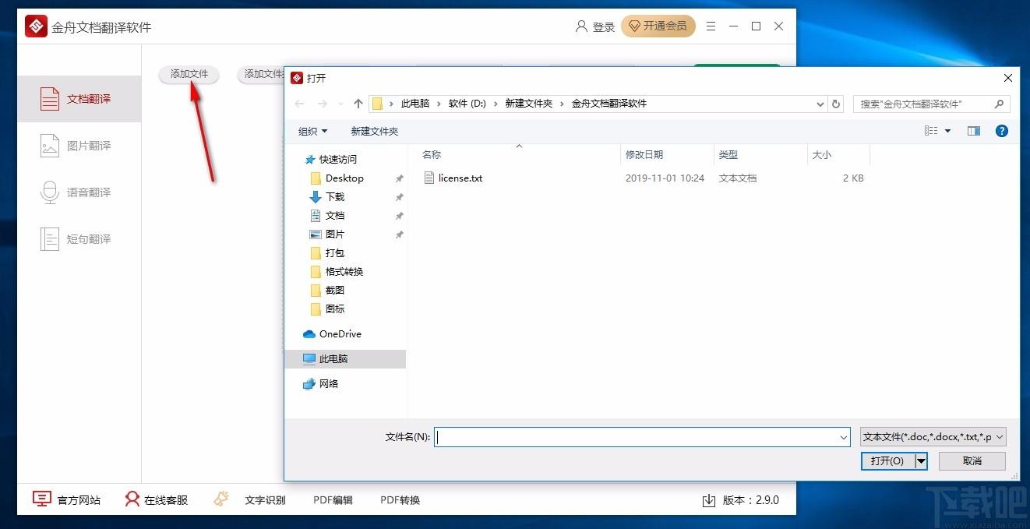Click the 文字识别 flame icon
Image resolution: width=1030 pixels, height=529 pixels.
(221, 499)
